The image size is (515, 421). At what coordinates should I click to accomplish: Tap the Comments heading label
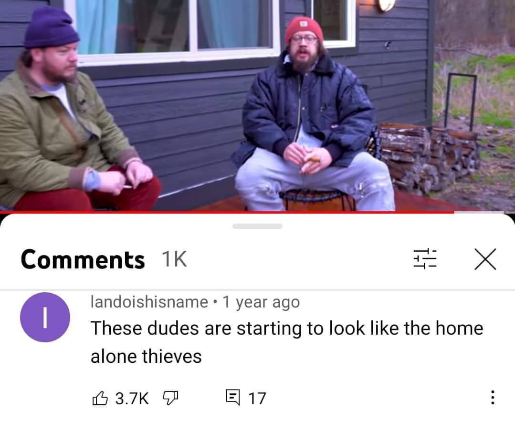click(x=83, y=259)
